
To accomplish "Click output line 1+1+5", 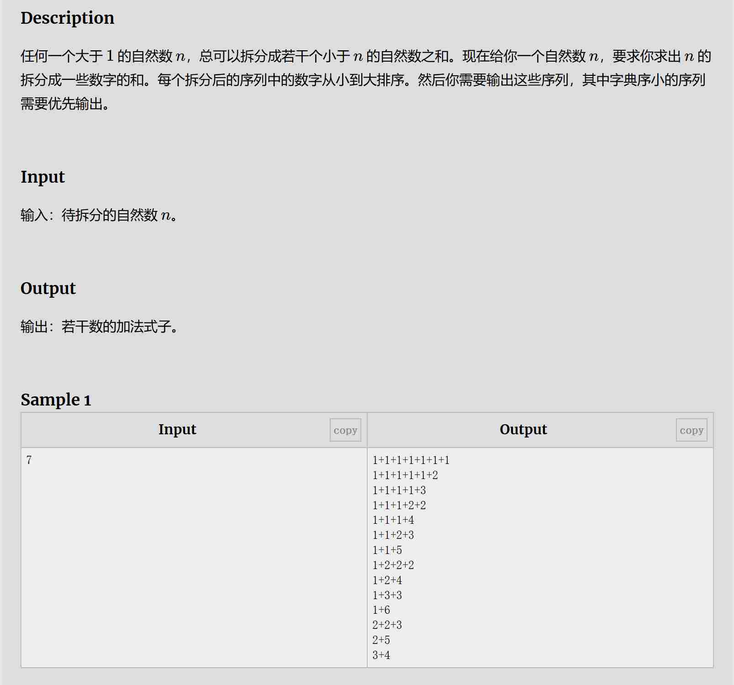I will tap(387, 550).
